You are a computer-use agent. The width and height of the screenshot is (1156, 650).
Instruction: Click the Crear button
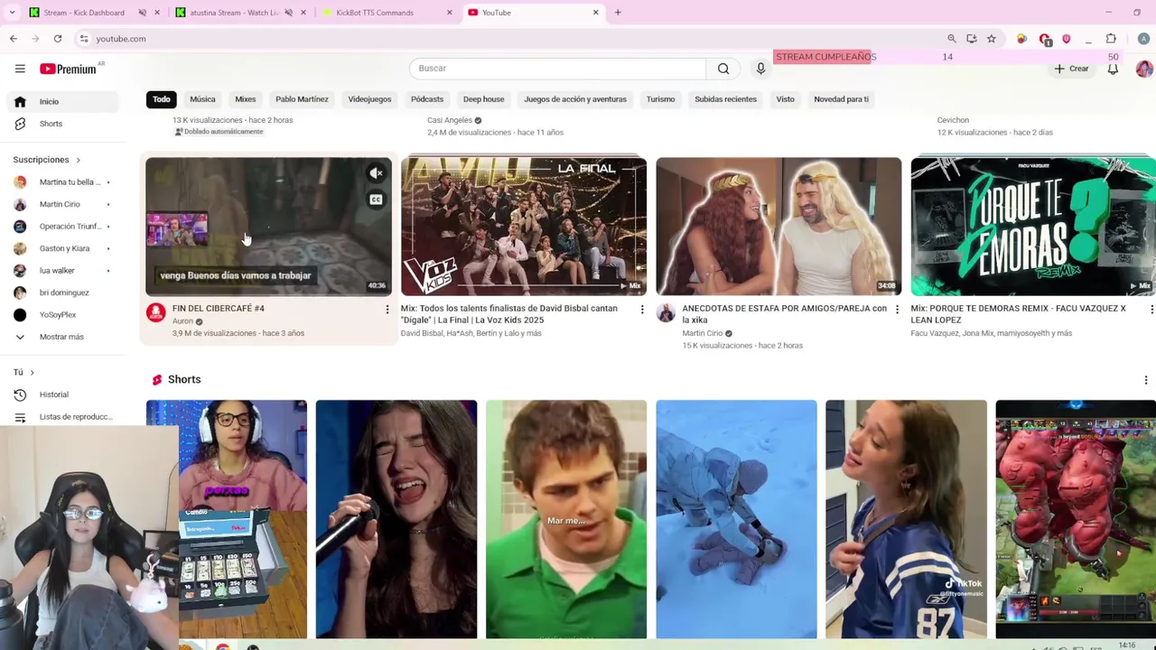(x=1071, y=69)
